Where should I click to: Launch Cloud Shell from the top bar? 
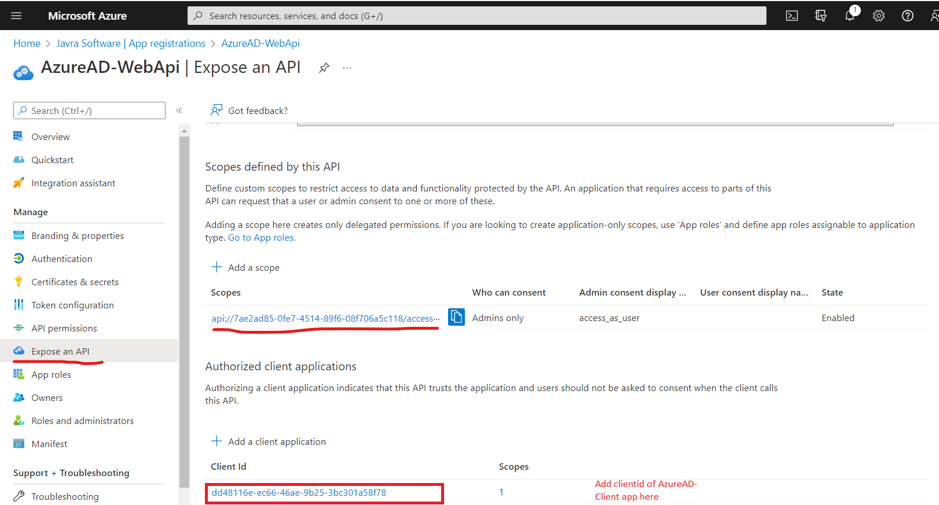(792, 16)
